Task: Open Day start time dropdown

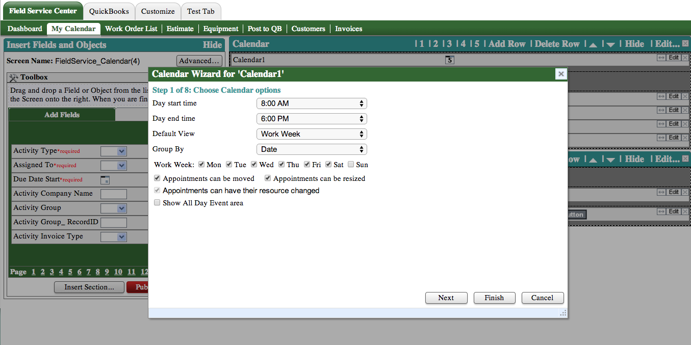Action: pyautogui.click(x=311, y=103)
